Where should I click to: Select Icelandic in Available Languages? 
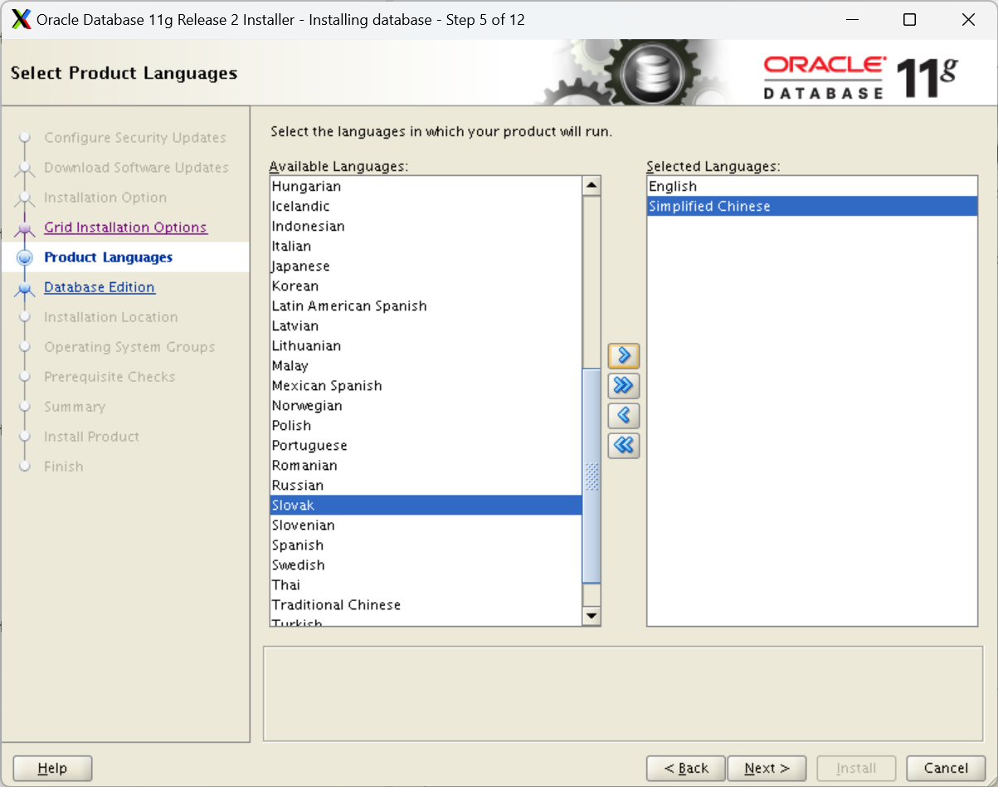pyautogui.click(x=426, y=207)
